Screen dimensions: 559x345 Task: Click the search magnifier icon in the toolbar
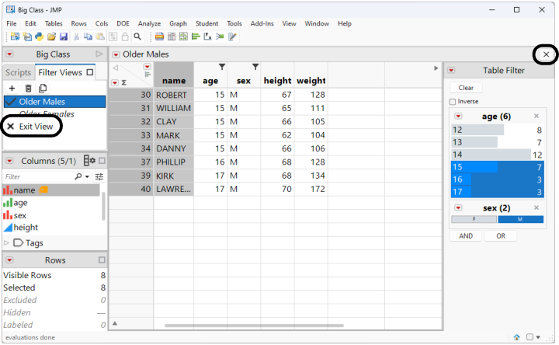pyautogui.click(x=137, y=37)
